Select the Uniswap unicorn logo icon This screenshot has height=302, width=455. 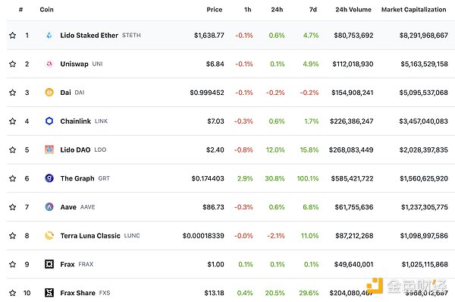tap(49, 64)
